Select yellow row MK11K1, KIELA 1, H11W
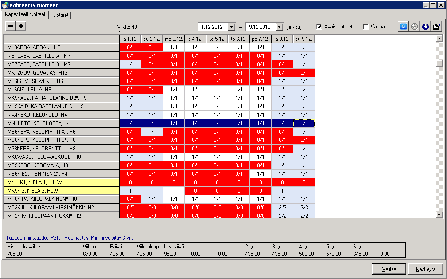Image resolution: width=447 pixels, height=279 pixels. point(62,182)
